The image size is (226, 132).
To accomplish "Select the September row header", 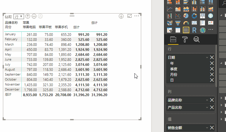I will [13, 74].
